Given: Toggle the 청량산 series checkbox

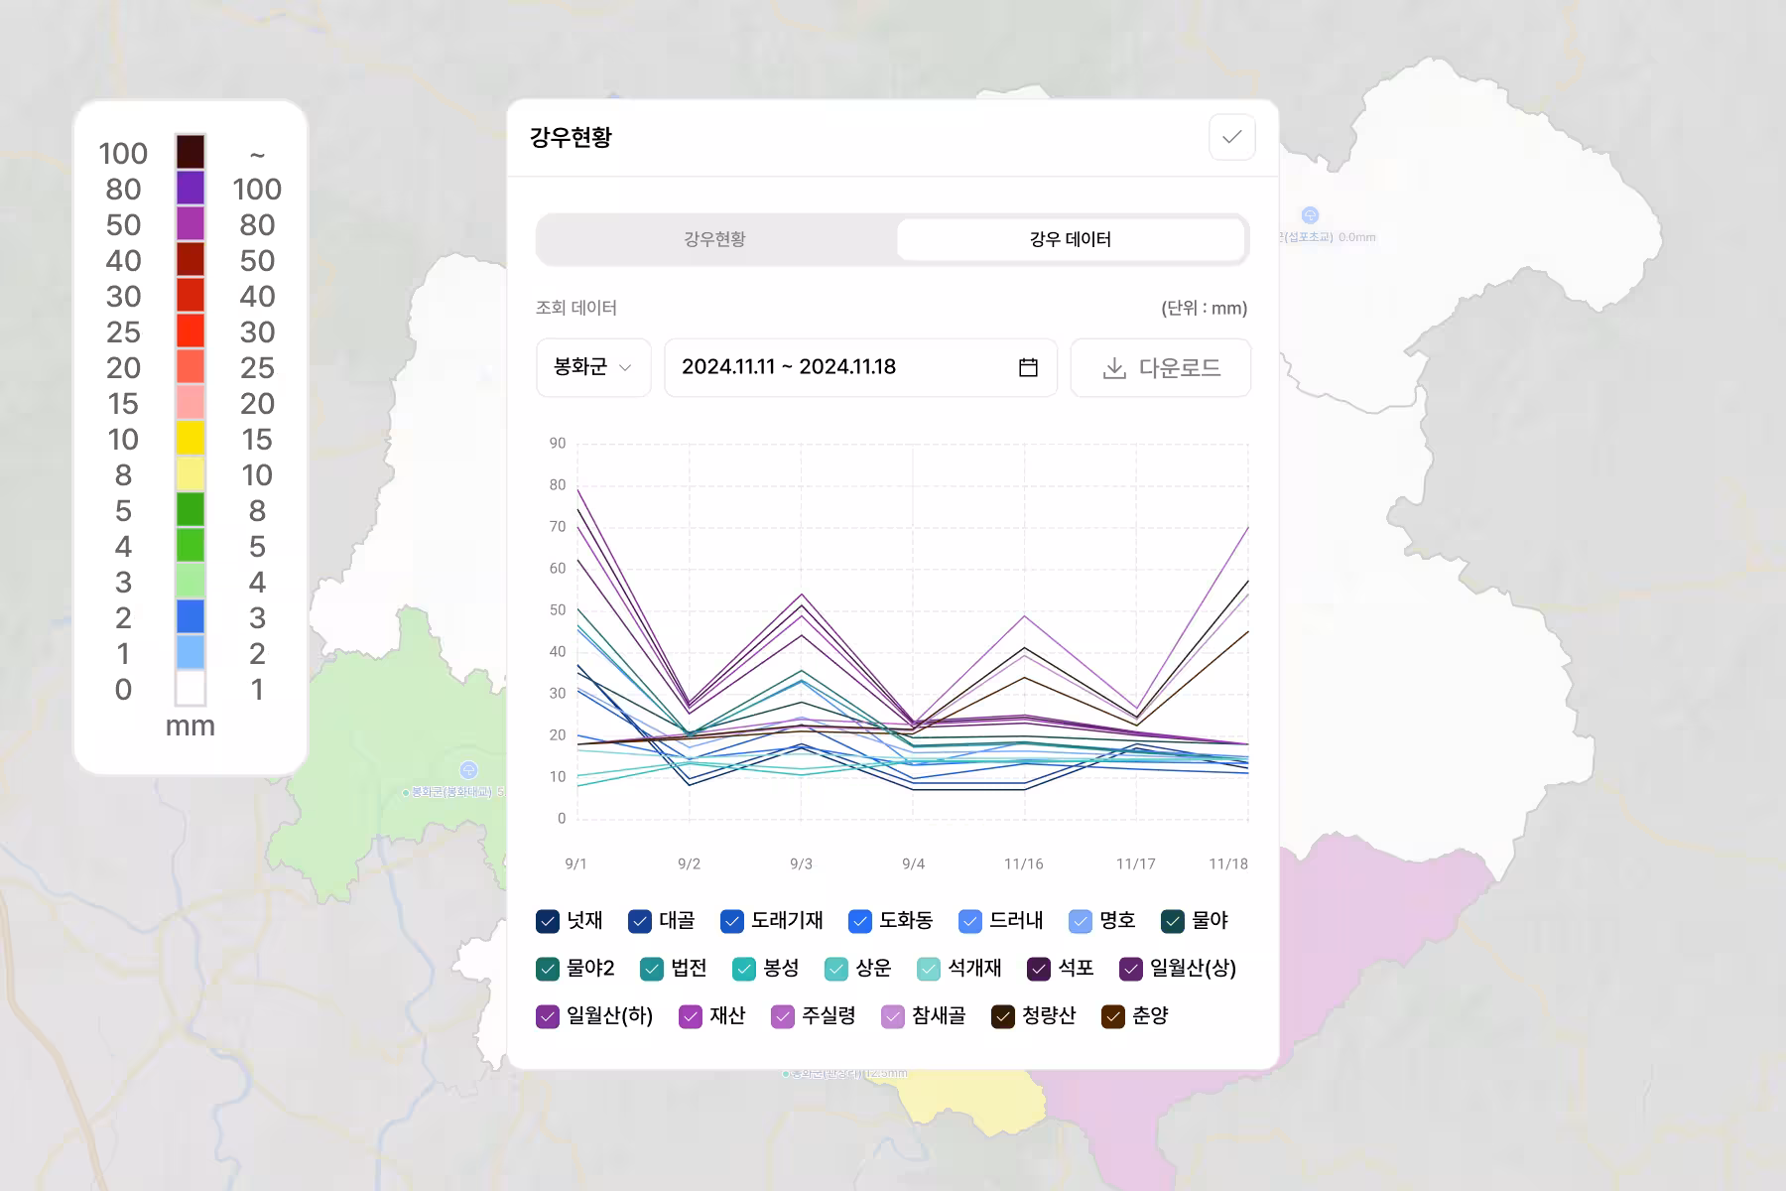Looking at the screenshot, I should point(1003,1016).
